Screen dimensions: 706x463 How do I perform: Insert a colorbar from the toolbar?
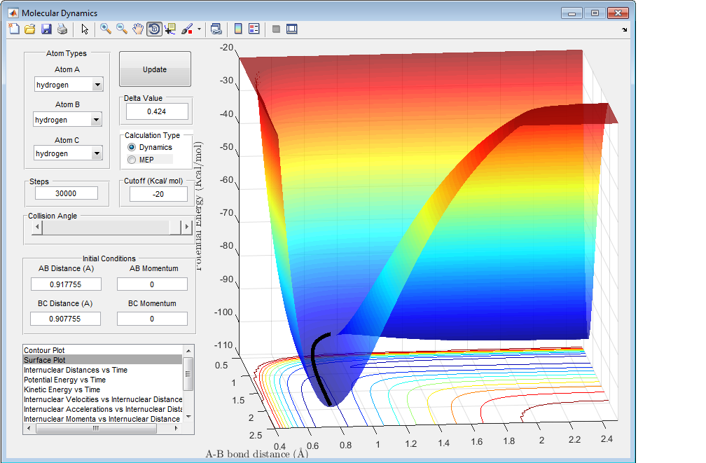pos(238,29)
